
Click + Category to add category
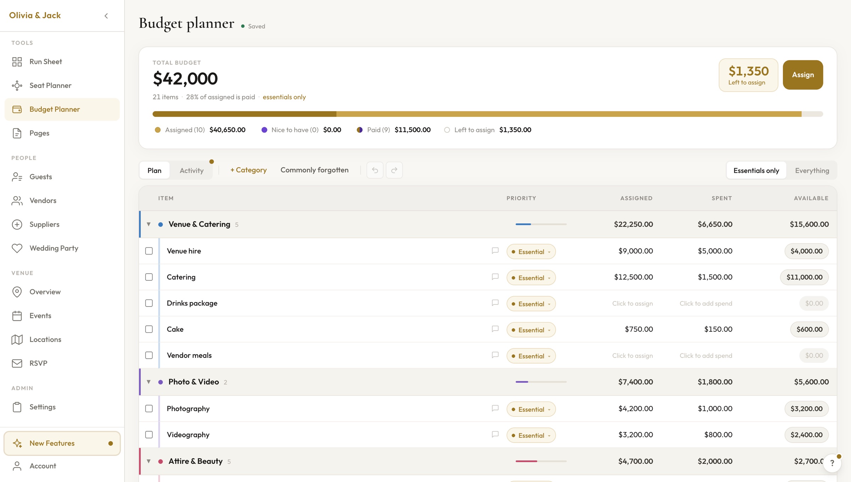coord(248,170)
